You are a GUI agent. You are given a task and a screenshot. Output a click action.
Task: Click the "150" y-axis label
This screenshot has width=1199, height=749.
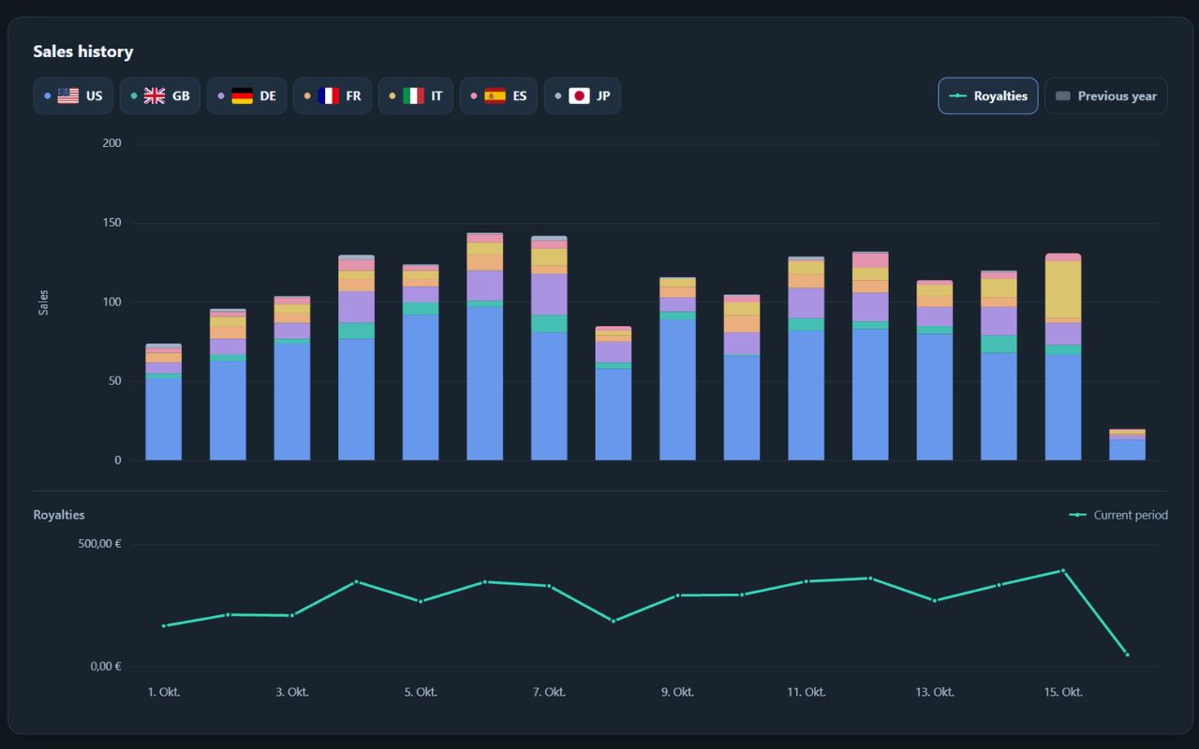coord(112,223)
